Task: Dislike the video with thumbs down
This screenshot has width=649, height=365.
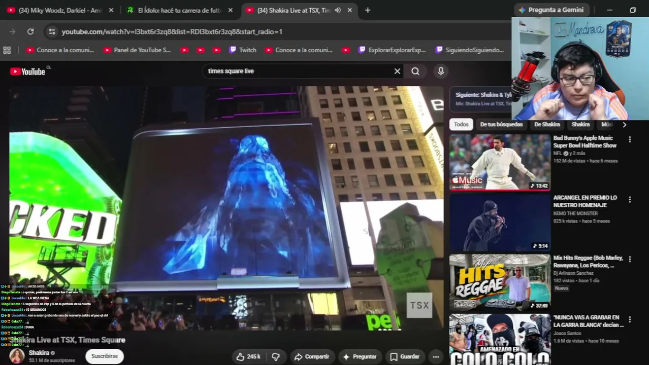Action: click(276, 357)
